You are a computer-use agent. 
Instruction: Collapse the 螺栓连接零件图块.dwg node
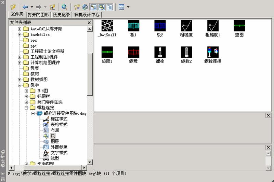pyautogui.click(x=33, y=113)
